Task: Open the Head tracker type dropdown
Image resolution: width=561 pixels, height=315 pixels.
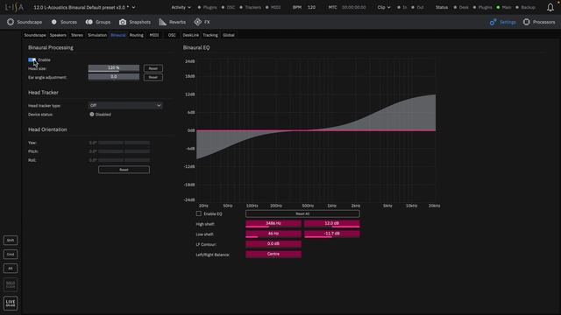Action: pos(125,105)
